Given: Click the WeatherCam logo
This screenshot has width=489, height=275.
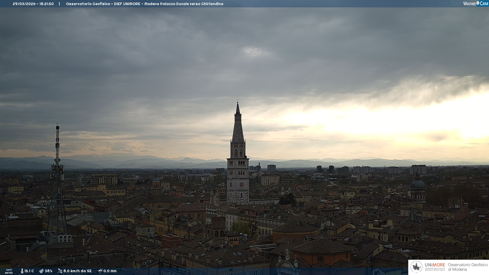Looking at the screenshot, I should [476, 4].
